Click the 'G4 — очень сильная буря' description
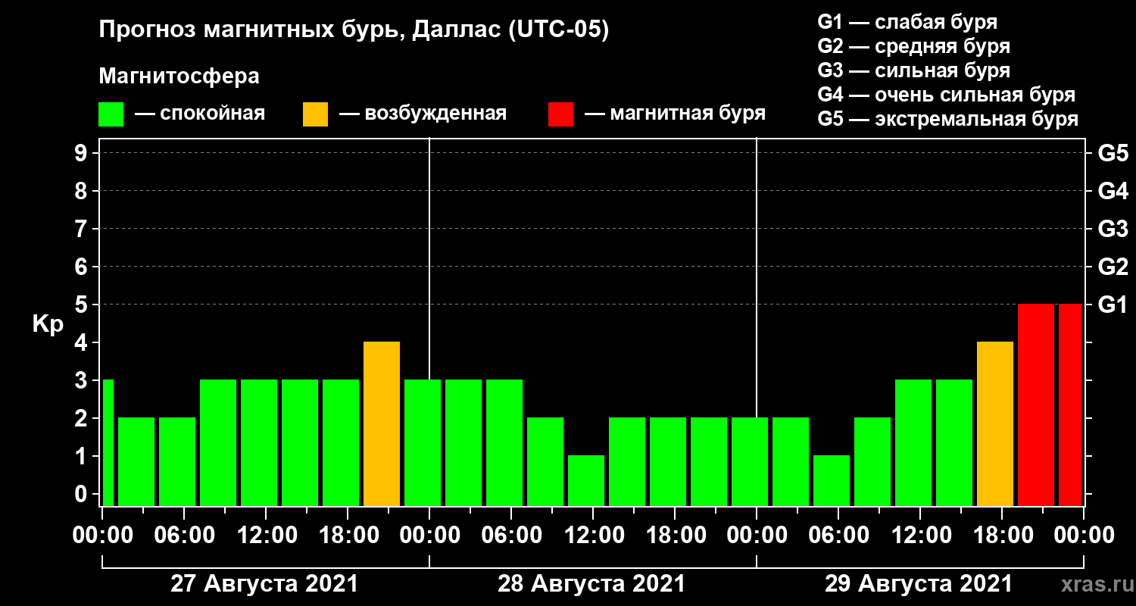 pos(946,95)
